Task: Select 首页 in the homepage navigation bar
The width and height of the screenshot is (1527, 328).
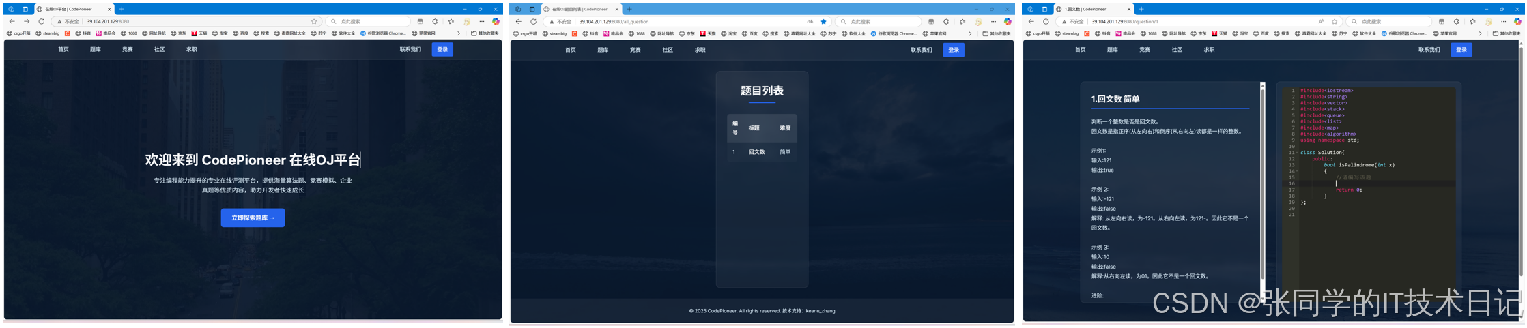Action: click(x=63, y=49)
